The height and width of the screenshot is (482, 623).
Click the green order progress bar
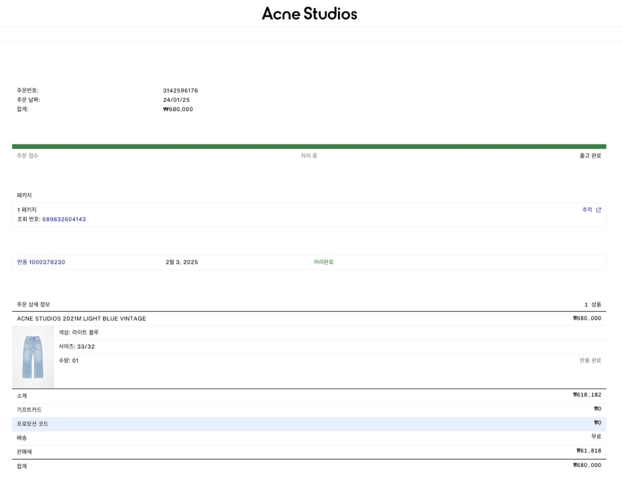pos(309,147)
